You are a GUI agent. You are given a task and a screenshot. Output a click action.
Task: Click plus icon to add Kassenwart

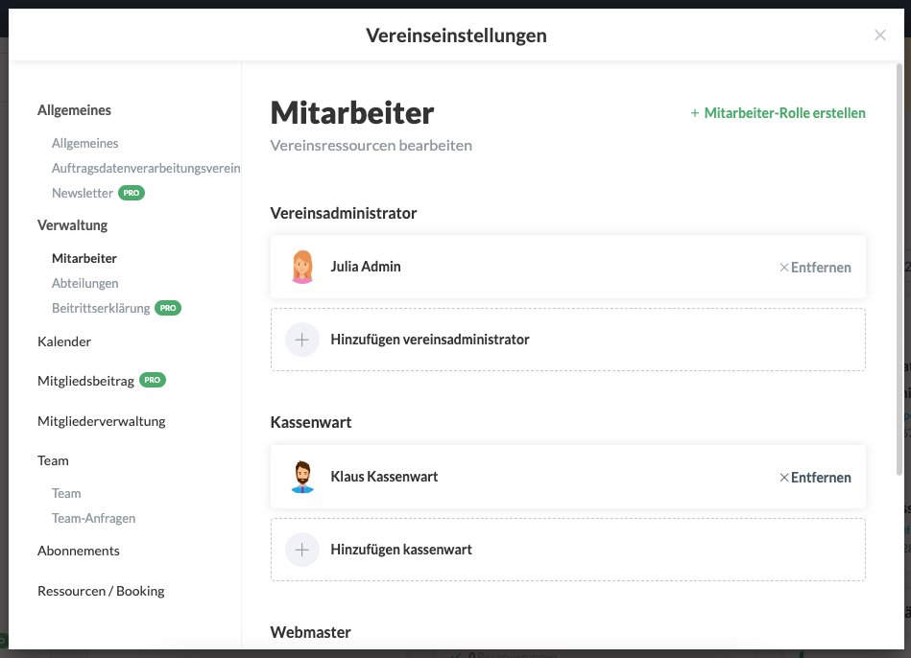[302, 550]
